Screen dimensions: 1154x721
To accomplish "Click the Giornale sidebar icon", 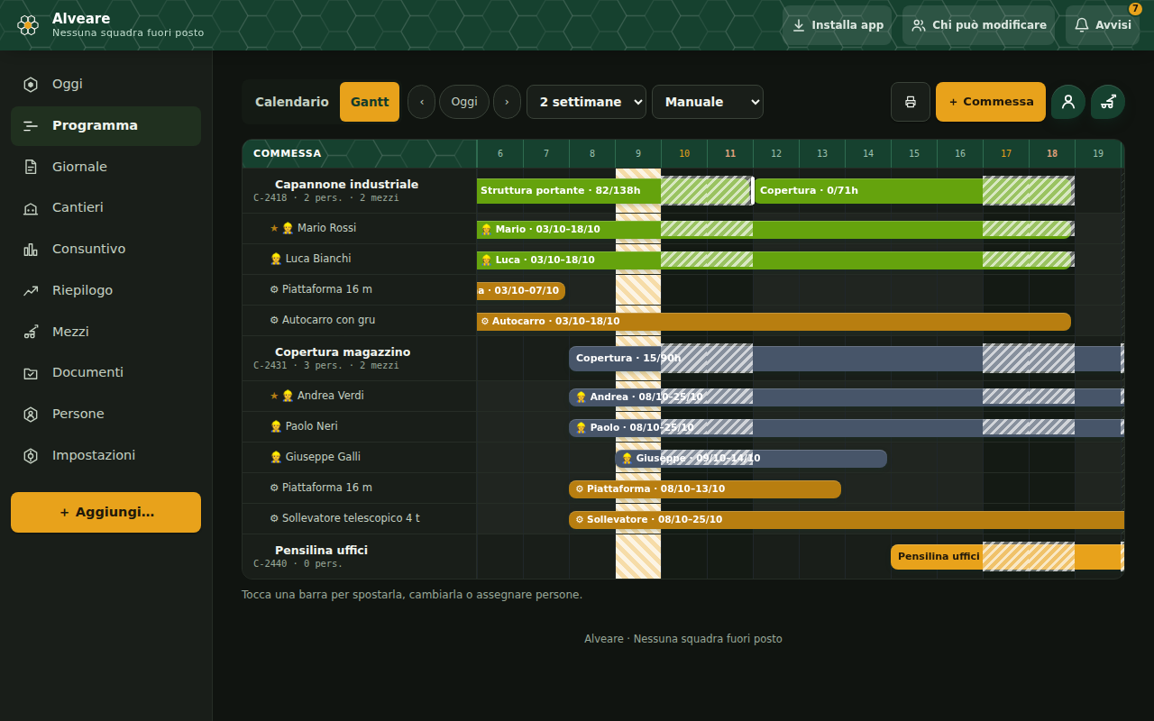I will tap(31, 167).
